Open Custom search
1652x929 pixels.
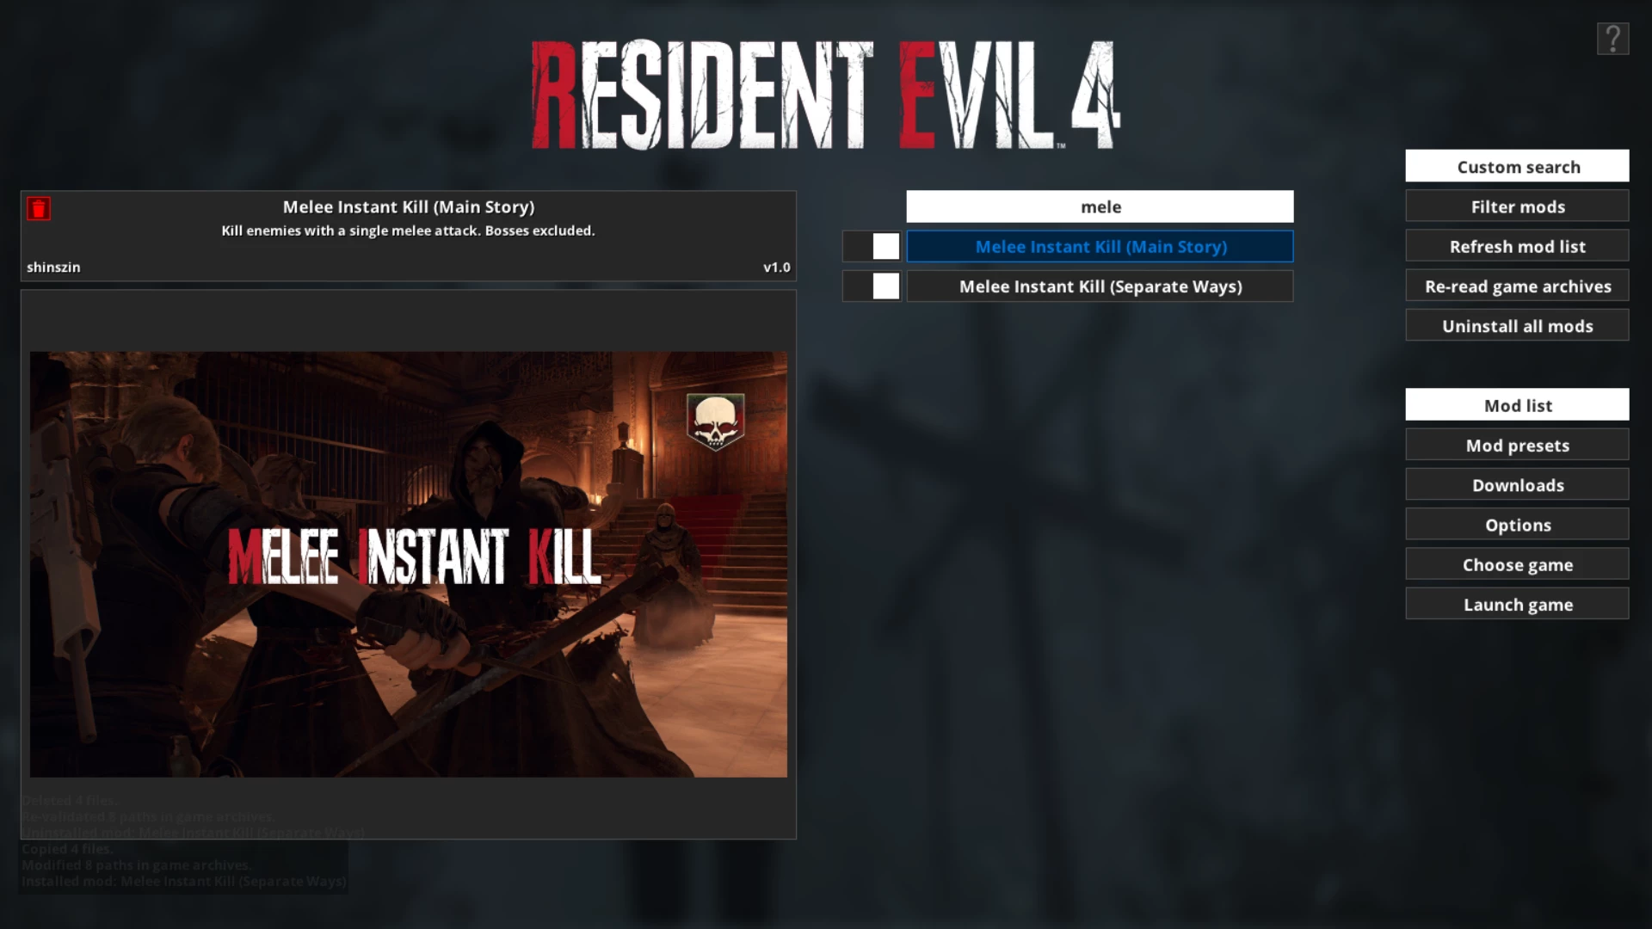pyautogui.click(x=1517, y=166)
